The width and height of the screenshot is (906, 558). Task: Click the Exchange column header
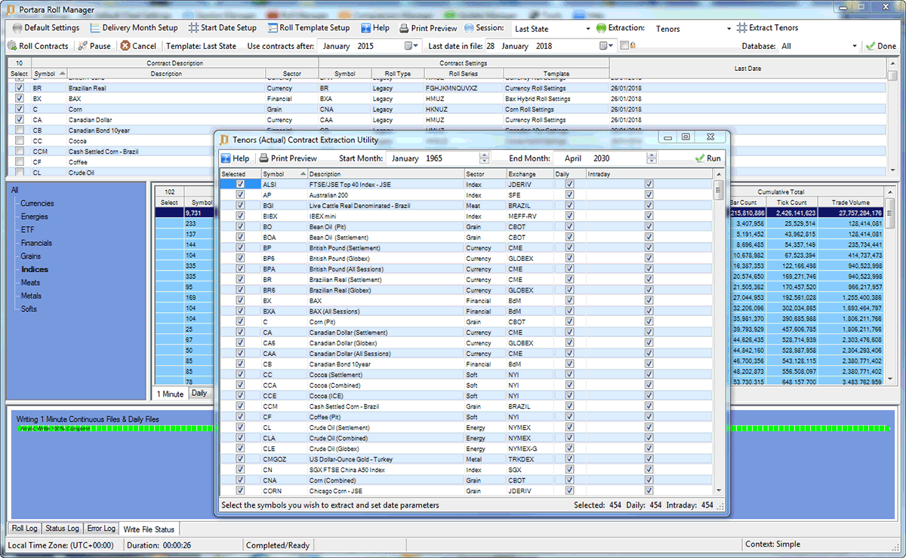point(529,174)
